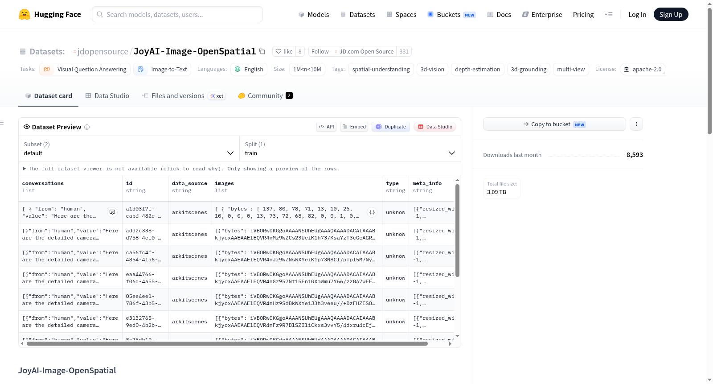Click the table vertical scrollbar thumb
This screenshot has width=713, height=384.
point(457,231)
